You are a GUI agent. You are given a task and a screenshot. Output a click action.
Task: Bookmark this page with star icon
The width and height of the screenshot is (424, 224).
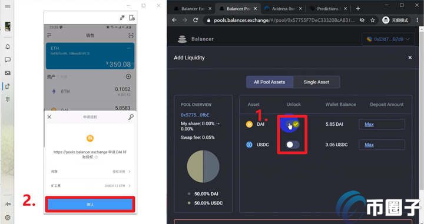pyautogui.click(x=373, y=20)
